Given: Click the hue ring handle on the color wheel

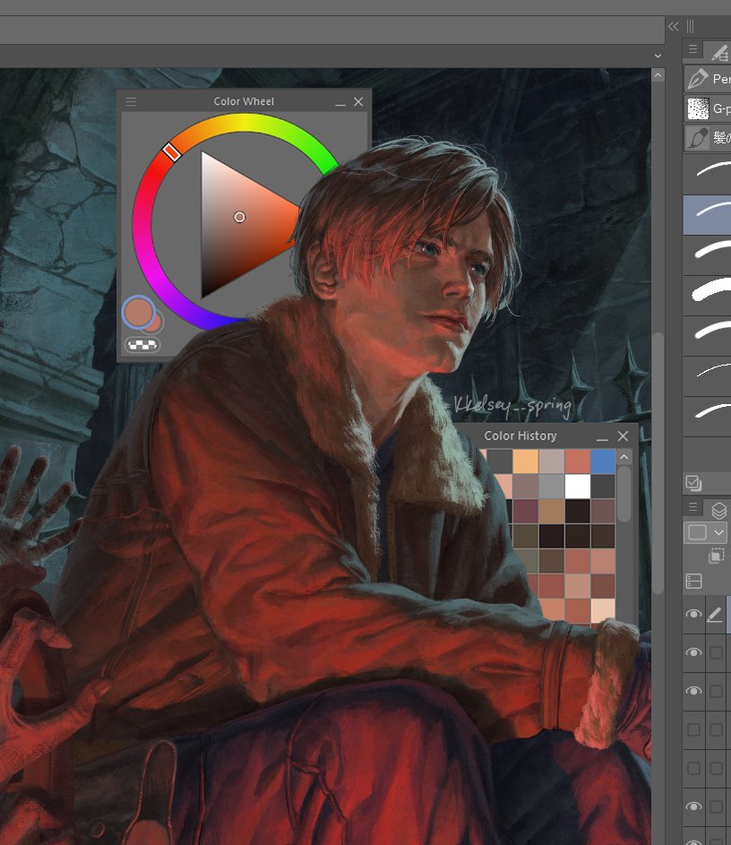Looking at the screenshot, I should click(x=171, y=152).
